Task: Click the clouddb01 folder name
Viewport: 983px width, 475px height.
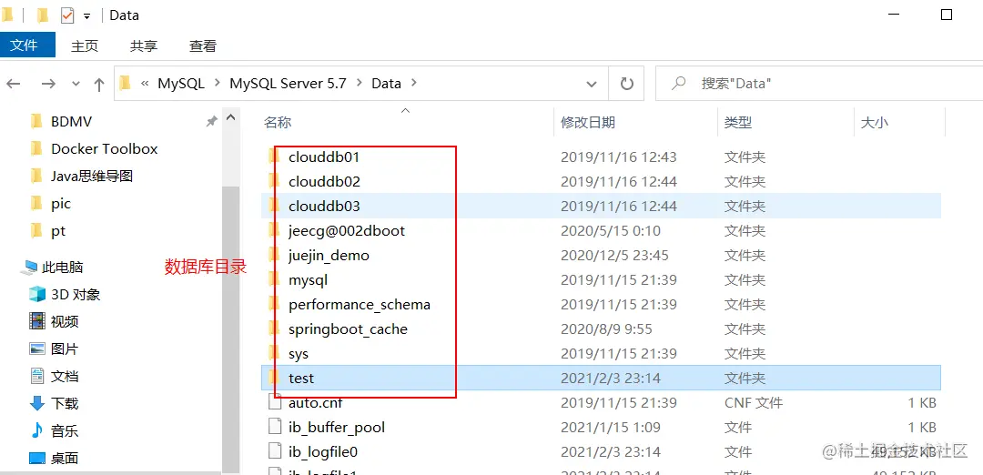Action: click(324, 157)
